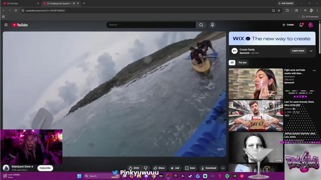321x180 pixels.
Task: Reload the page in Chrome
Action: pyautogui.click(x=16, y=10)
